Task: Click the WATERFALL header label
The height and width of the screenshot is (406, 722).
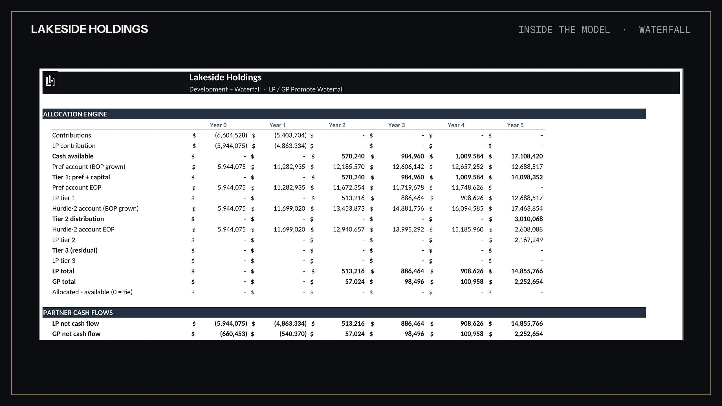Action: point(665,30)
